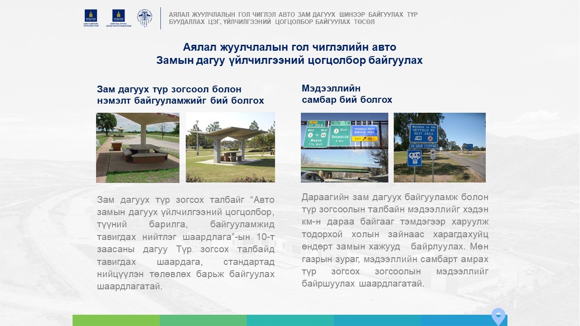
Task: Select the picnic shelter photo with benches
Action: (138, 148)
